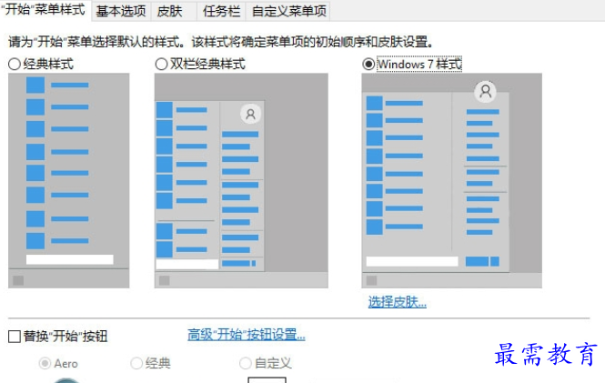Screen dimensions: 605x383
Task: Click the 选择皮肤... link
Action: tap(397, 302)
